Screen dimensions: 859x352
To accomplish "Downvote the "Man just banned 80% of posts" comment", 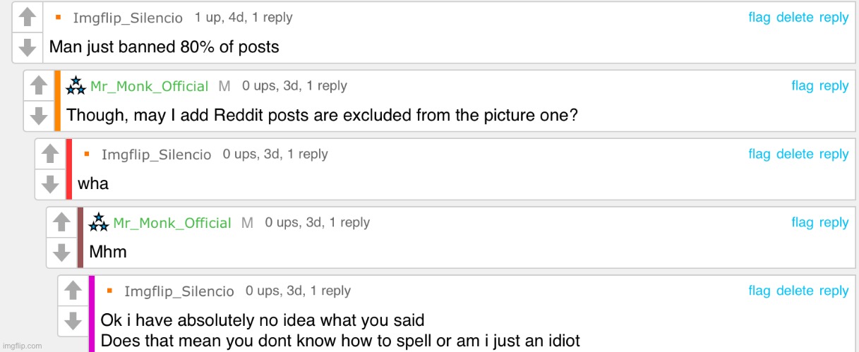I will pos(27,47).
